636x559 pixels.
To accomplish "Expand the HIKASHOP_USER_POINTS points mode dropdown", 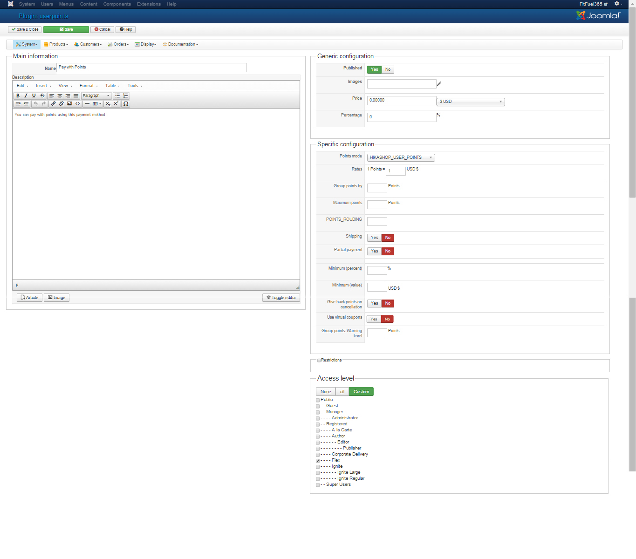I will (401, 157).
